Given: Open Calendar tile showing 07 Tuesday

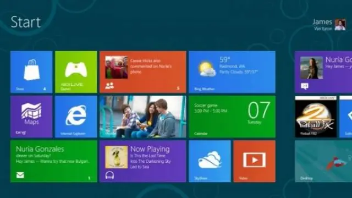Looking at the screenshot, I should click(232, 117).
